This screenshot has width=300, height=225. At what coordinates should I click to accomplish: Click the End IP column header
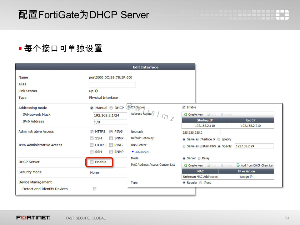[x=251, y=120]
